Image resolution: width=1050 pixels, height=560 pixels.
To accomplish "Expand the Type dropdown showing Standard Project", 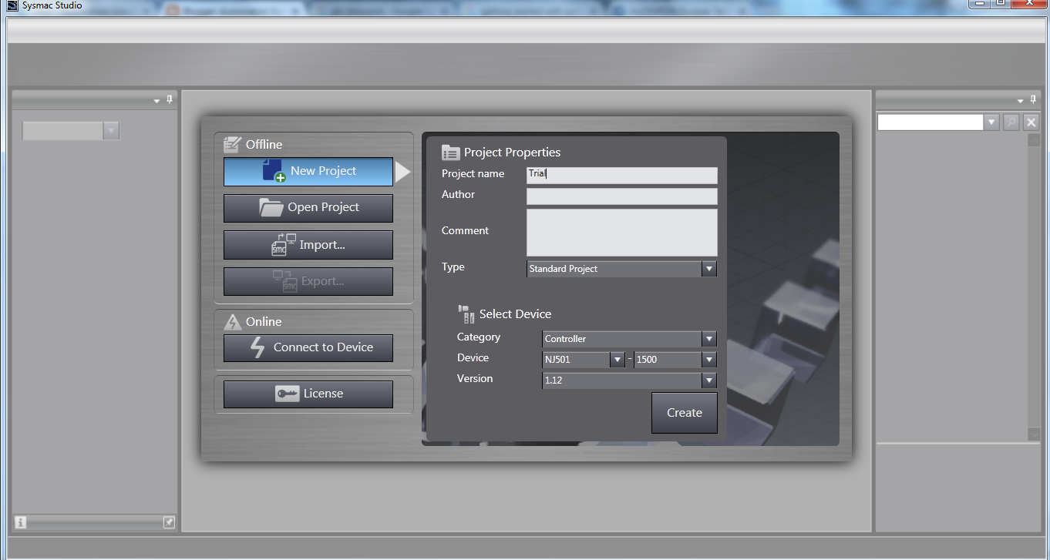I will click(x=709, y=269).
